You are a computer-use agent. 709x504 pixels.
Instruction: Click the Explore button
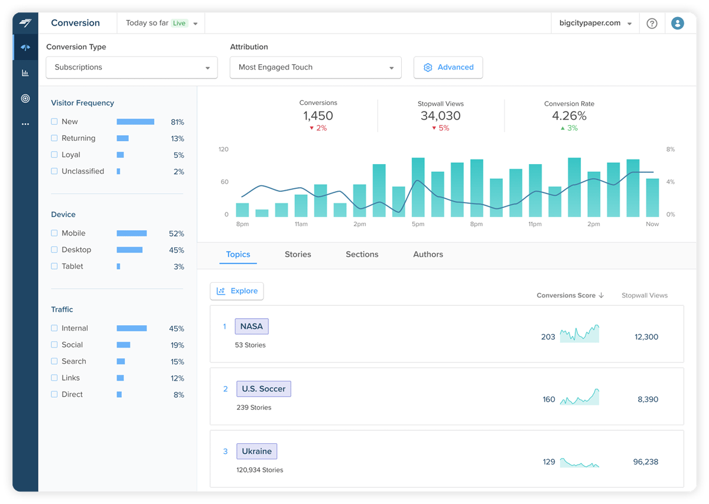236,291
